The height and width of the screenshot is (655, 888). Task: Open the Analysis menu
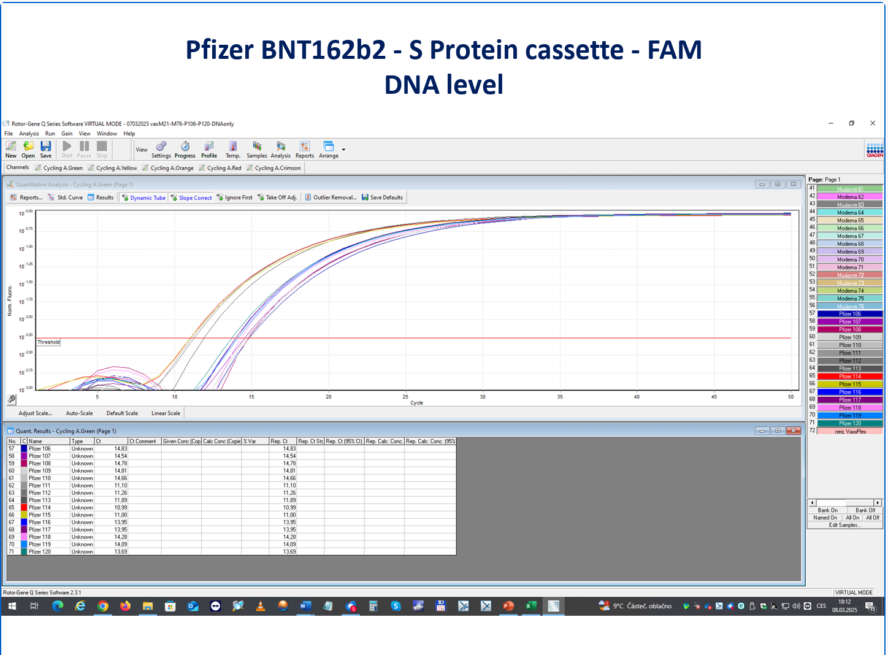29,133
